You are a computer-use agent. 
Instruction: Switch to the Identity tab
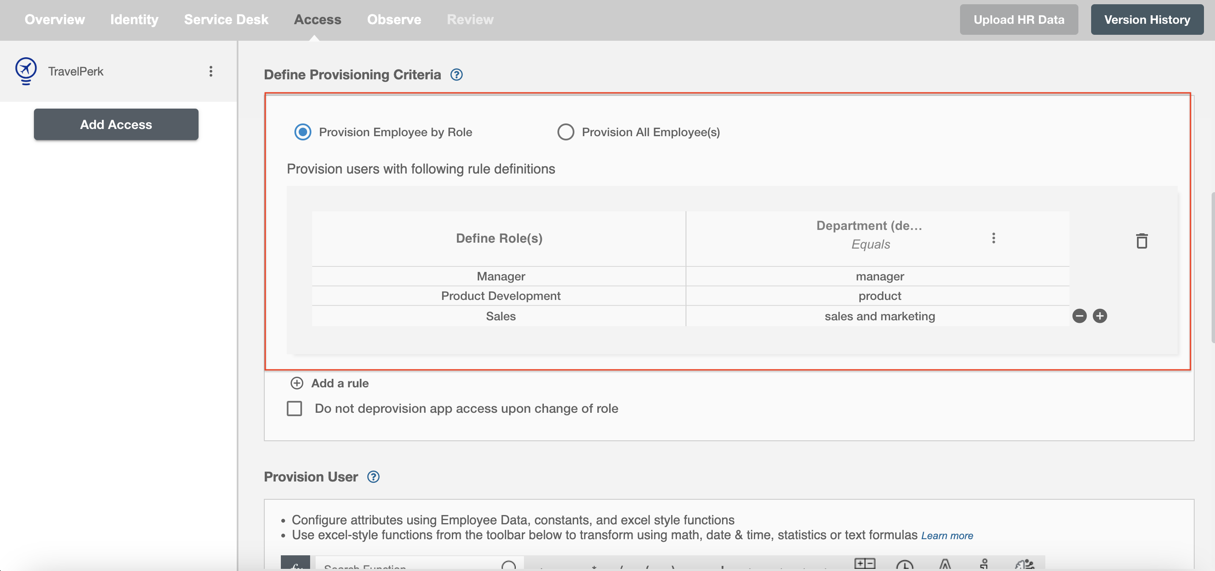click(134, 20)
